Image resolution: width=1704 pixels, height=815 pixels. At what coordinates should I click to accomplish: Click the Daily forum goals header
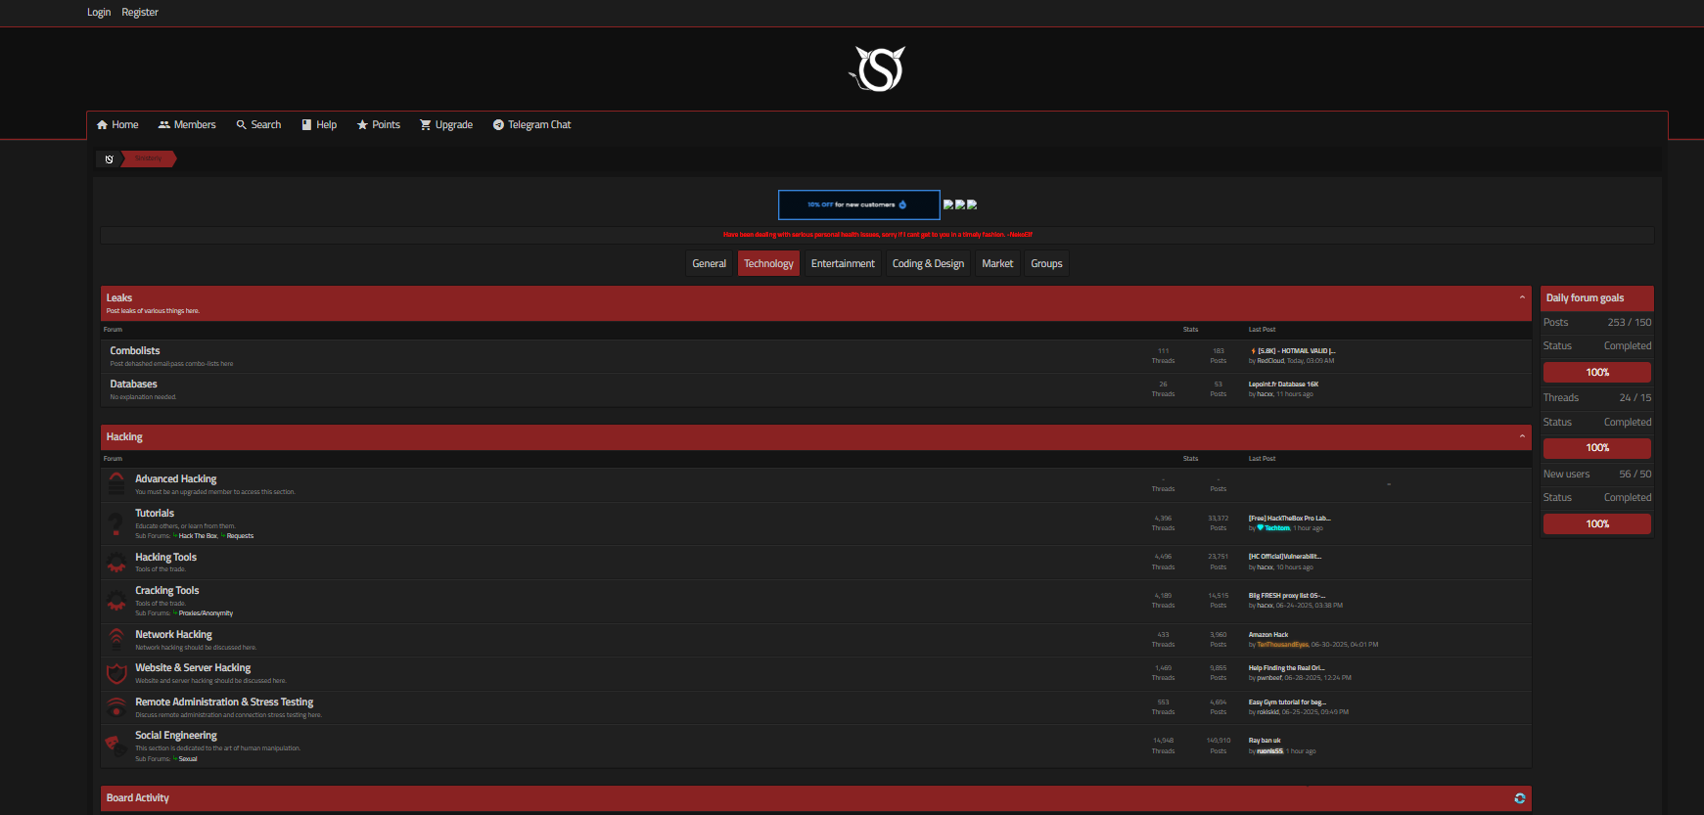coord(1597,298)
